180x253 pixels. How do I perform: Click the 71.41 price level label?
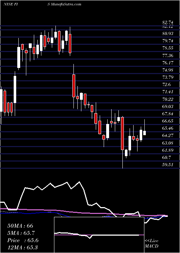[168, 92]
